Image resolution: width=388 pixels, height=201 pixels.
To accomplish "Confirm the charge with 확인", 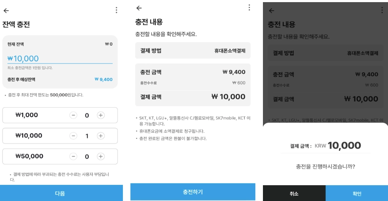I will click(357, 193).
